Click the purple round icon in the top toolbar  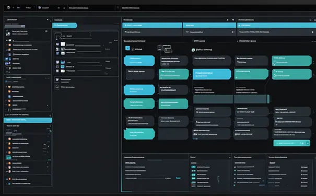click(x=40, y=8)
